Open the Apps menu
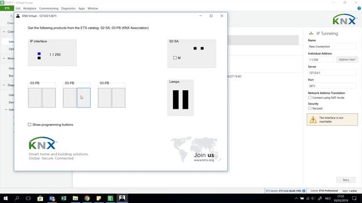Image resolution: width=362 pixels, height=203 pixels. click(81, 8)
